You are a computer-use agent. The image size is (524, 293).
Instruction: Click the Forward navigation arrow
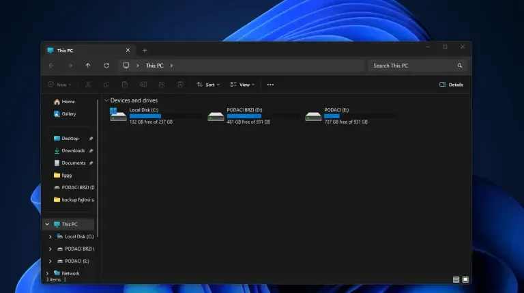(x=70, y=66)
